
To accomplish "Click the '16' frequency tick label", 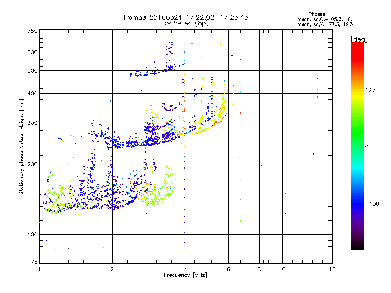I will [332, 269].
